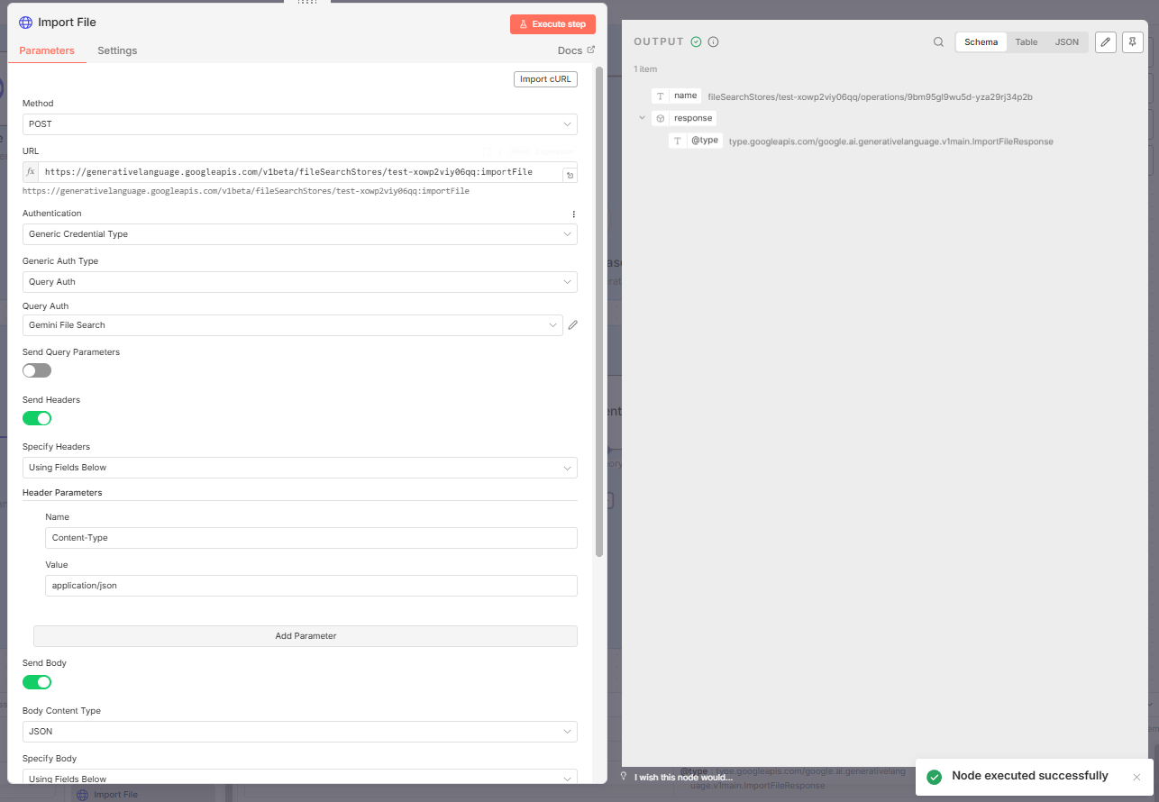Click into the URL input field
1159x802 pixels.
(300, 171)
